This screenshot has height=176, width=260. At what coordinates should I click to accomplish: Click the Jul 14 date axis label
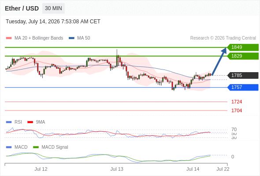(x=193, y=169)
